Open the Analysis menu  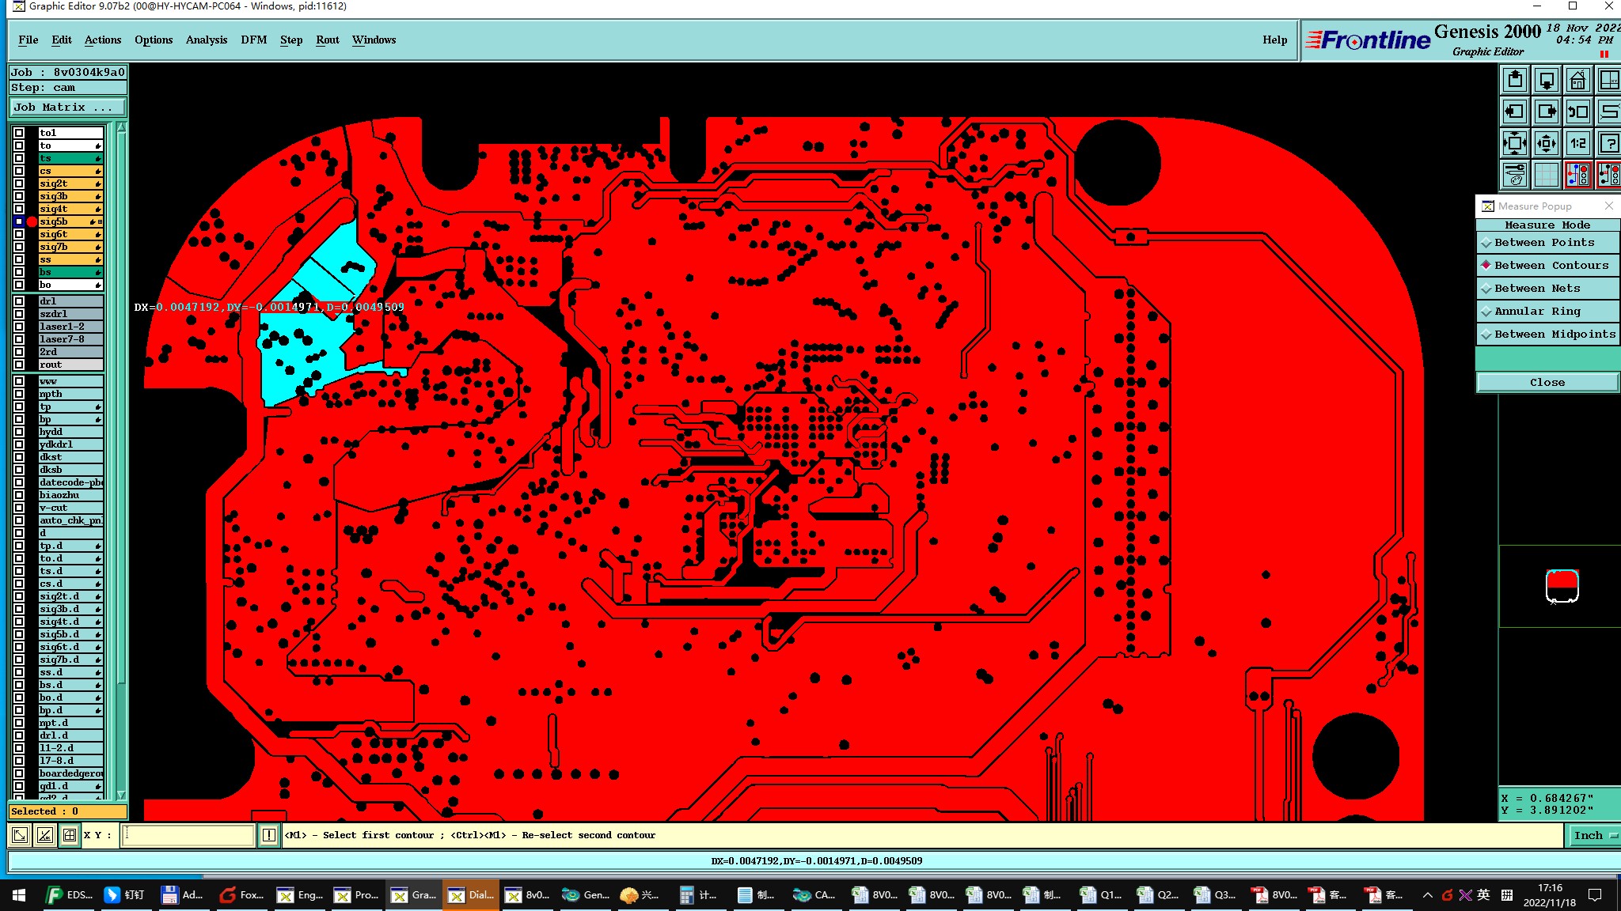pyautogui.click(x=206, y=40)
